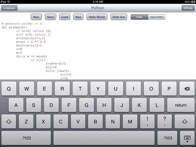
Task: Tap the I key
Action: coord(133,89)
